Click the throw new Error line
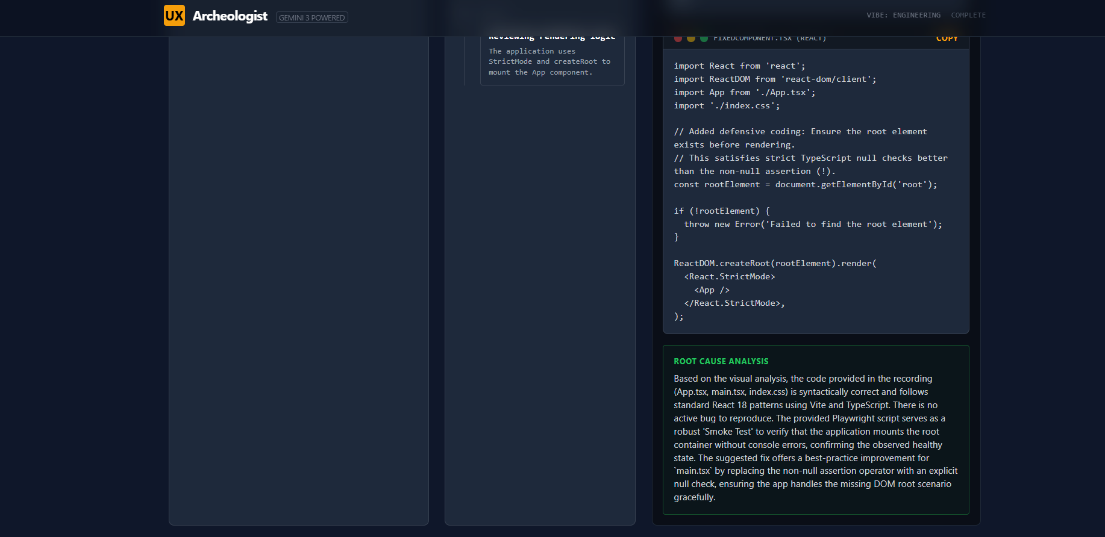1105x537 pixels. pos(813,225)
